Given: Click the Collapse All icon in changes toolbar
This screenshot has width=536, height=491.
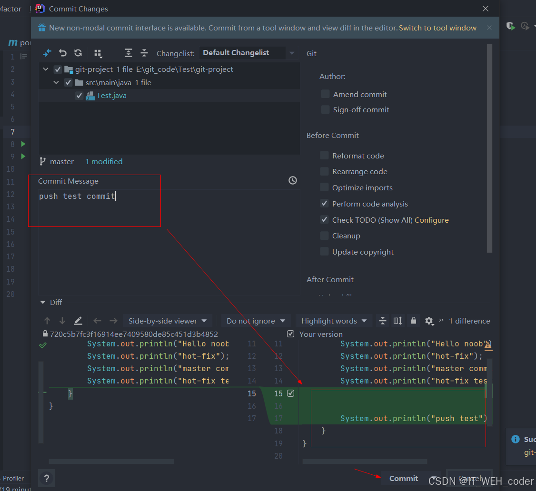Looking at the screenshot, I should point(144,53).
